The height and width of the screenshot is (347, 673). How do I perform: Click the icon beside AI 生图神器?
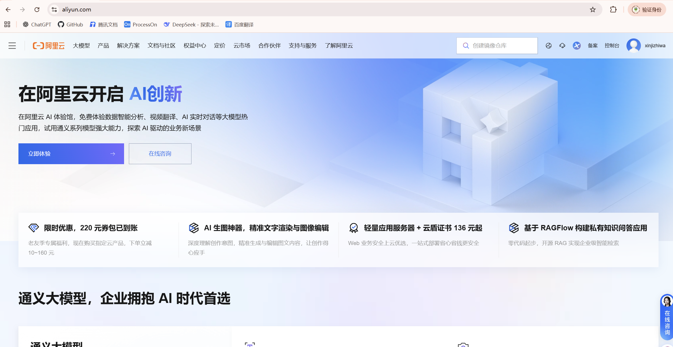pos(194,228)
